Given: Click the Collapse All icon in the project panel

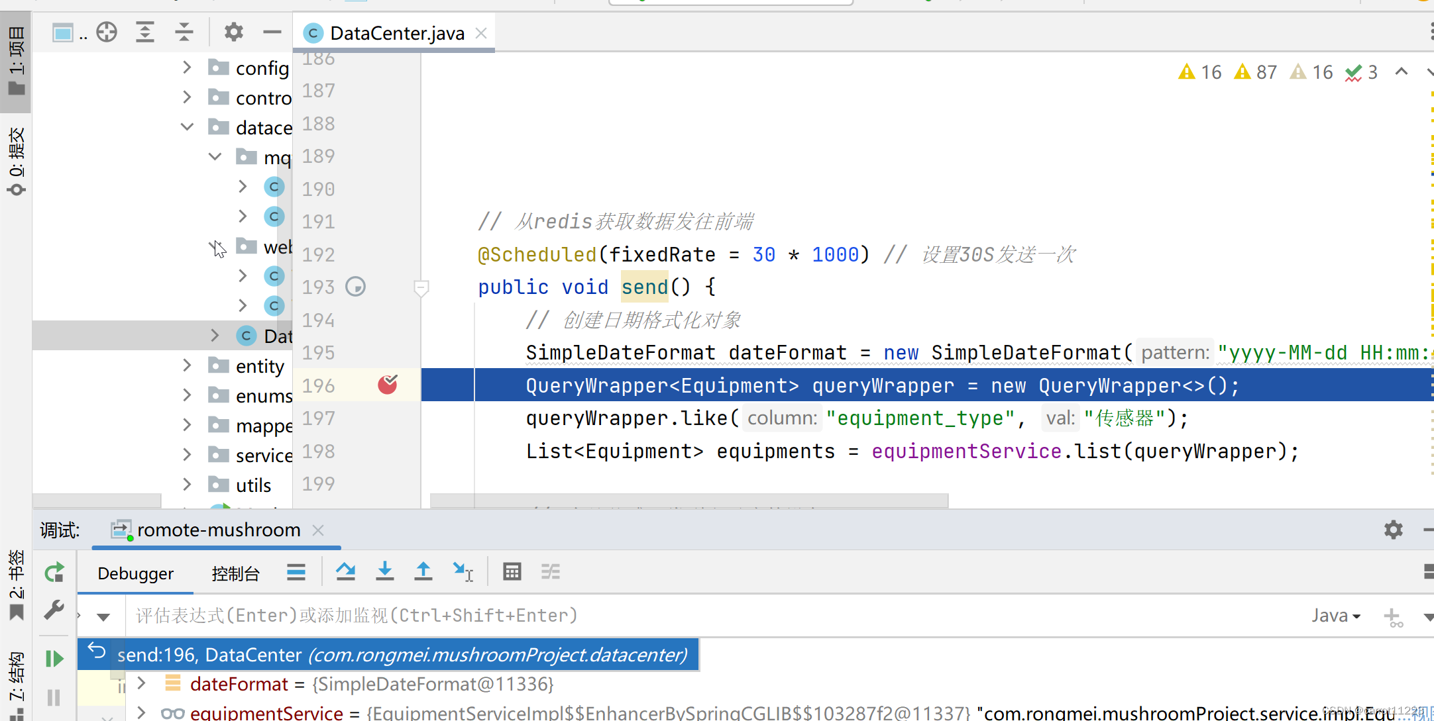Looking at the screenshot, I should [184, 32].
